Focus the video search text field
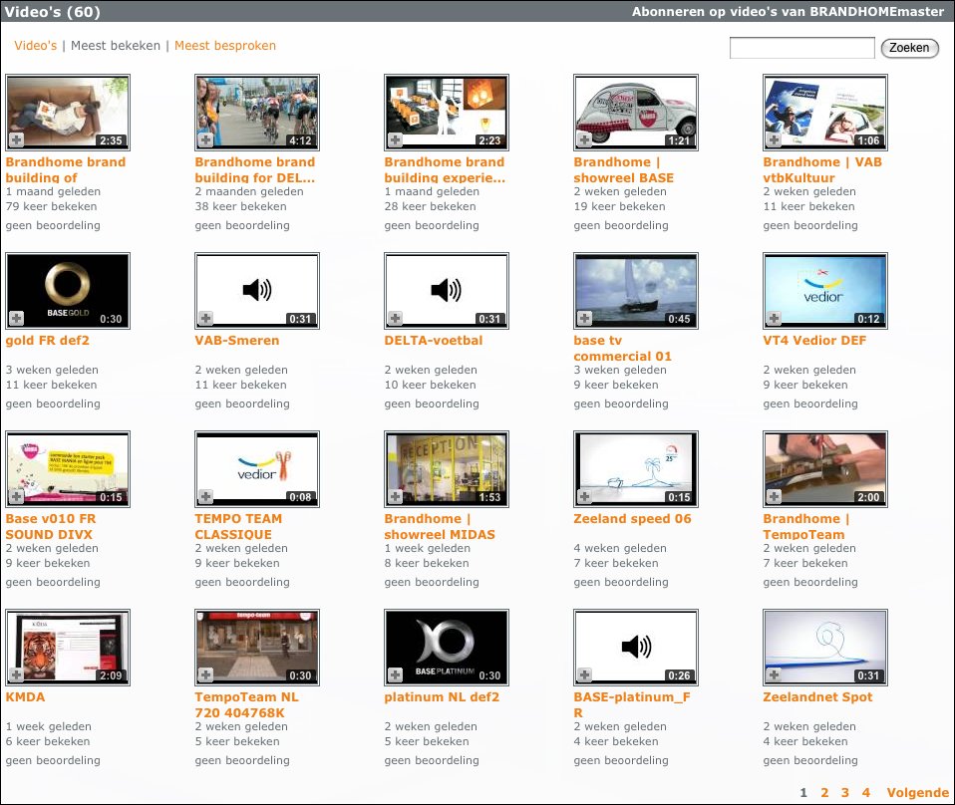This screenshot has height=805, width=955. pyautogui.click(x=802, y=48)
